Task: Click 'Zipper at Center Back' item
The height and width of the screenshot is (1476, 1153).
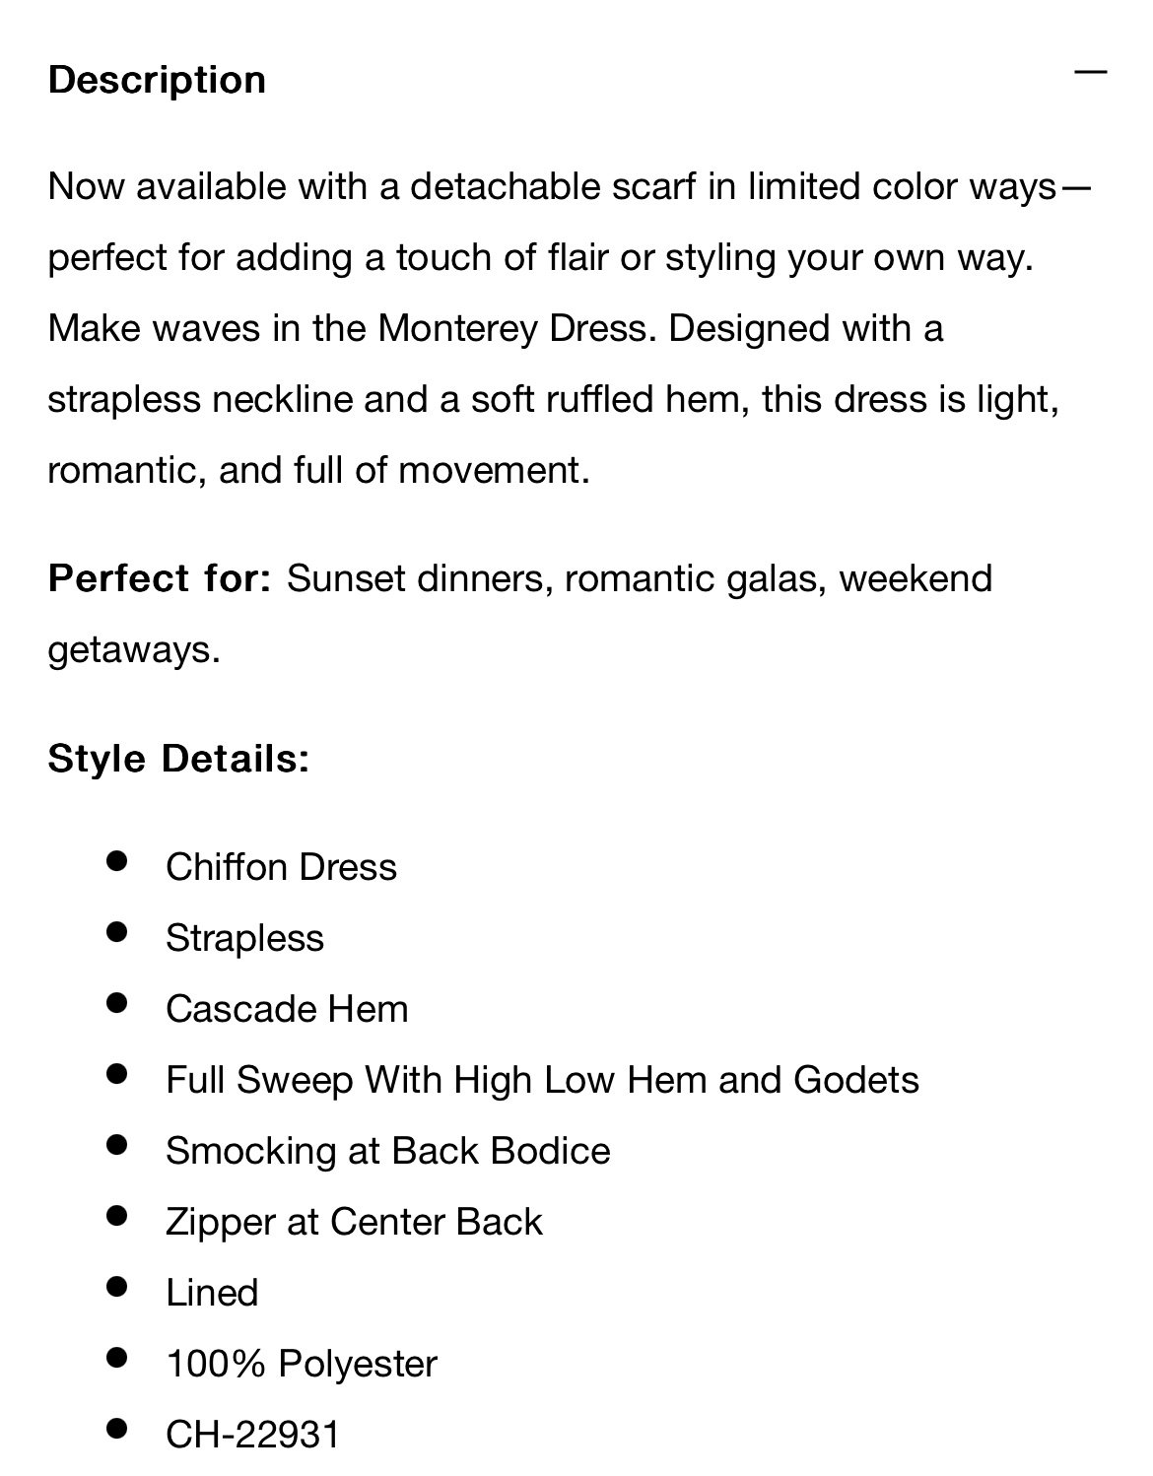Action: coord(354,1222)
